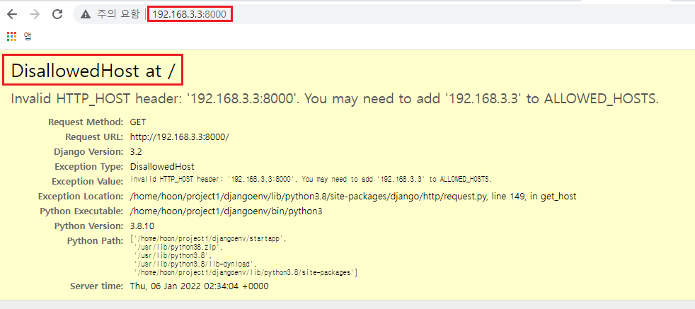This screenshot has width=695, height=309.
Task: Click the 192.168.3.3:8000 address bar
Action: [x=189, y=14]
